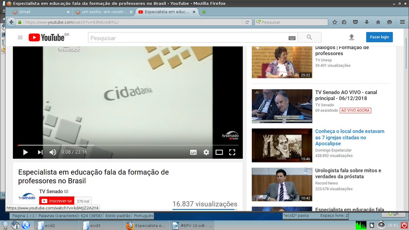Image resolution: width=409 pixels, height=230 pixels.
Task: Bookmark this page with the star icon
Action: pyautogui.click(x=335, y=22)
